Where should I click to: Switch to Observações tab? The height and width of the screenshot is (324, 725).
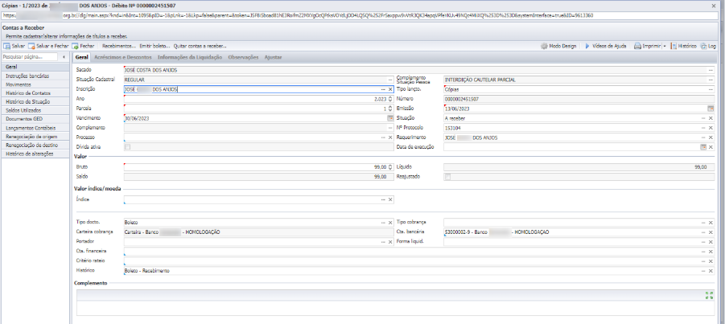coord(243,57)
